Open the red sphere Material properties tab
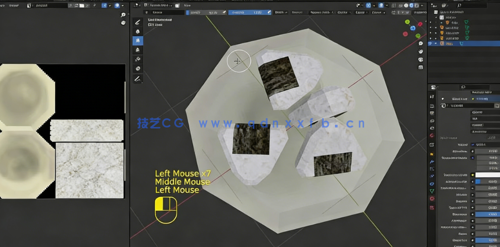Viewport: 500px width, 247px height. [x=432, y=199]
